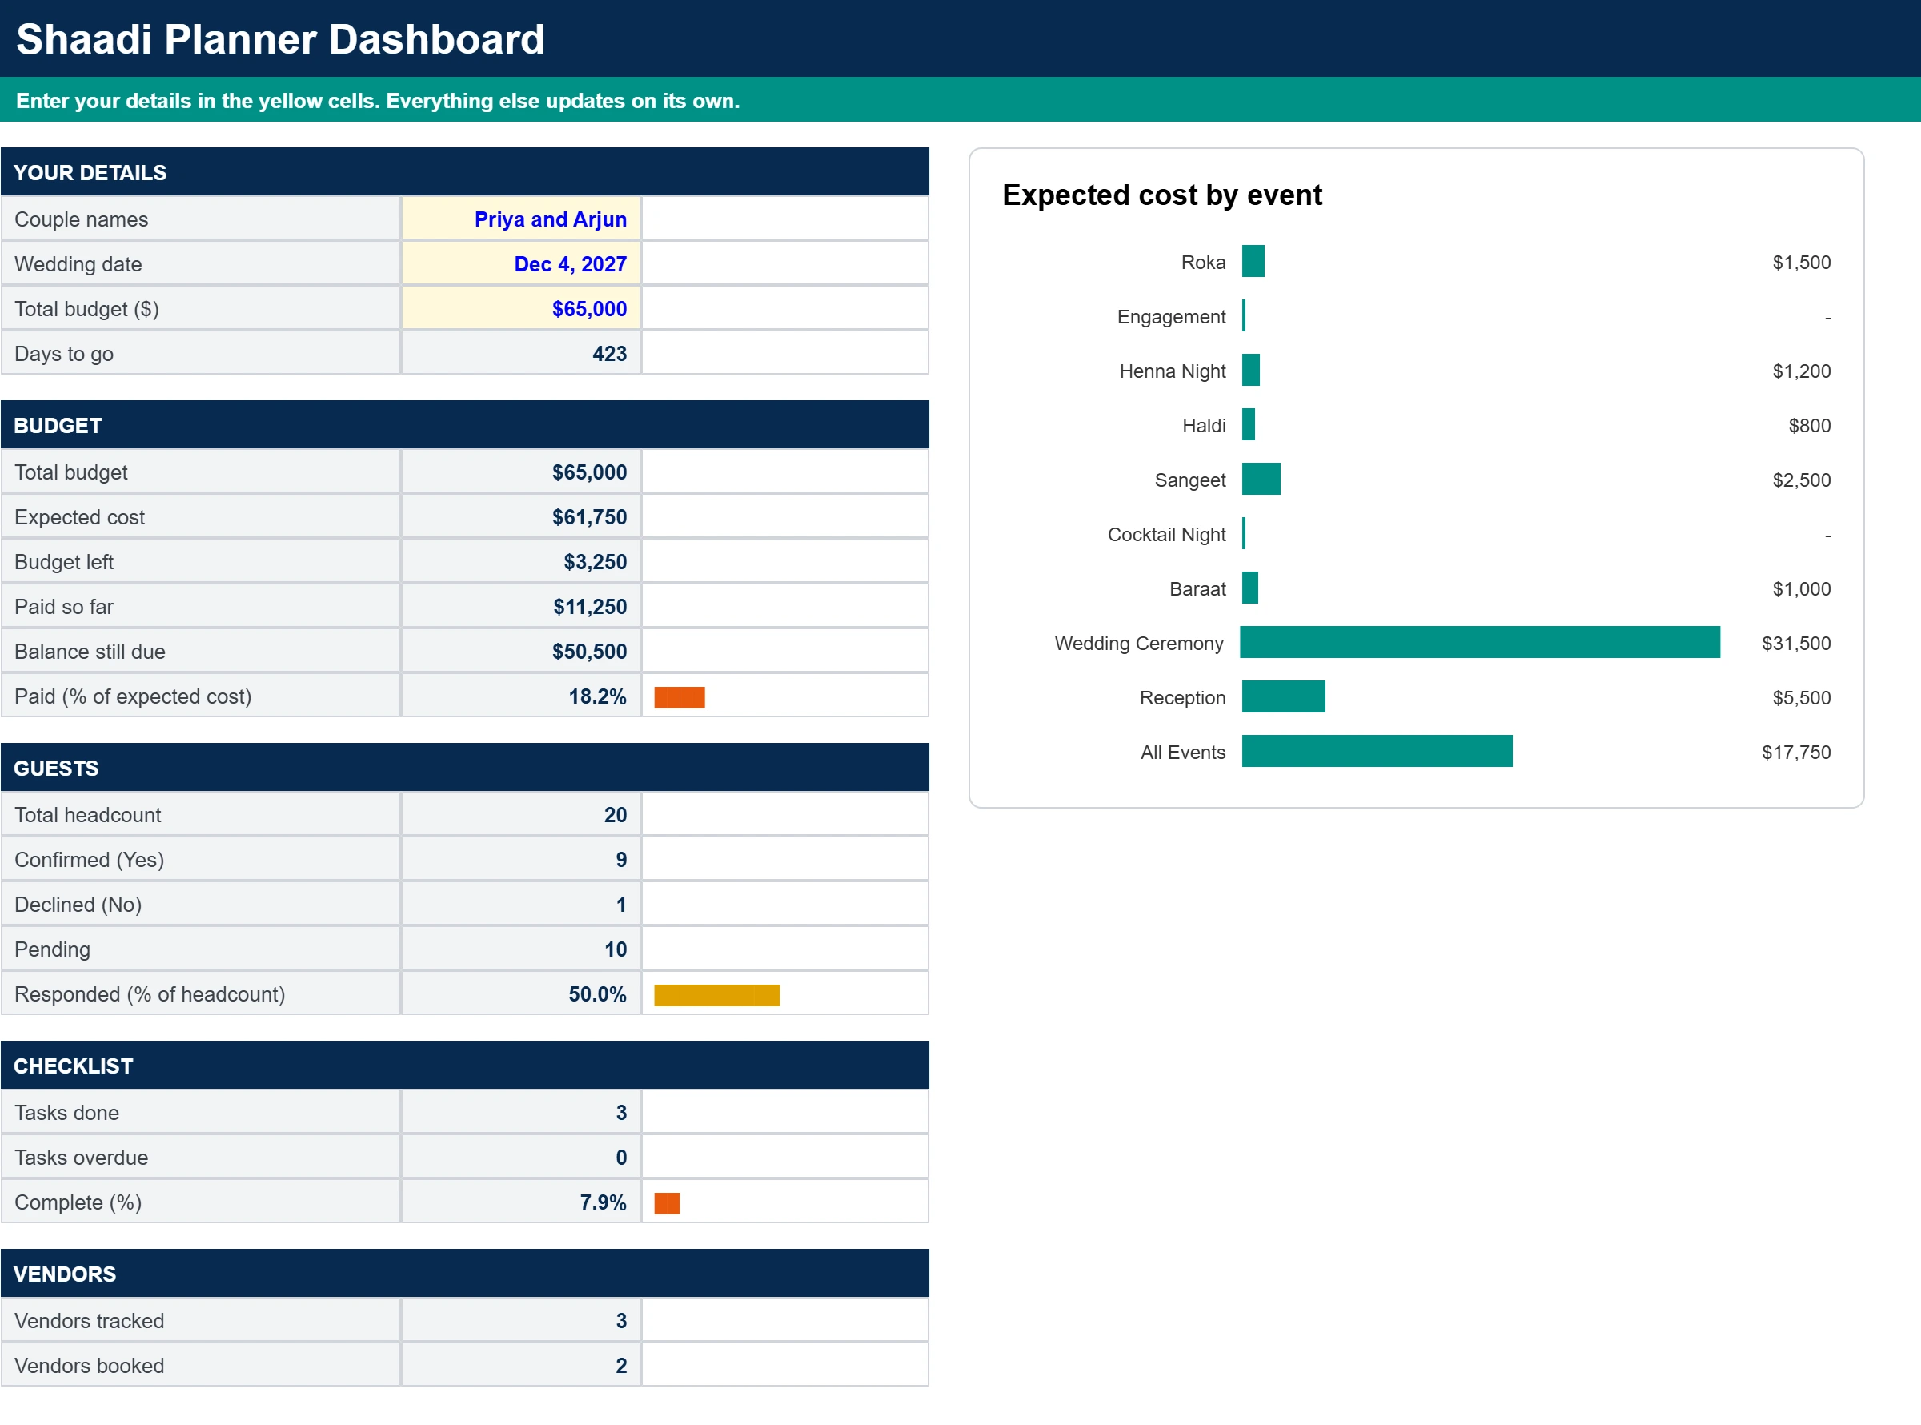Click the Sangeet bar in the chart

pyautogui.click(x=1261, y=479)
